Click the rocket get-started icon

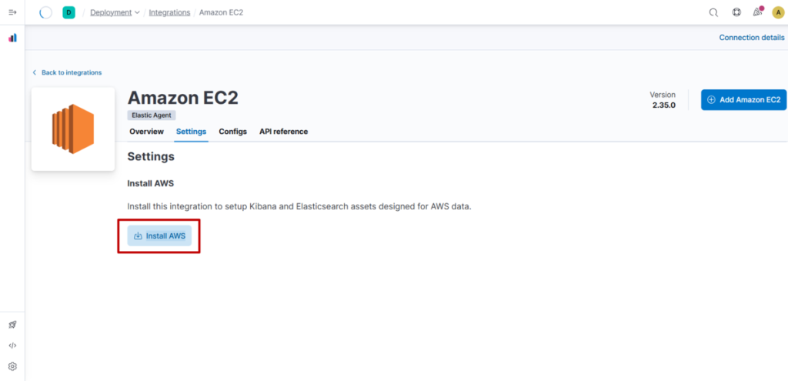12,325
